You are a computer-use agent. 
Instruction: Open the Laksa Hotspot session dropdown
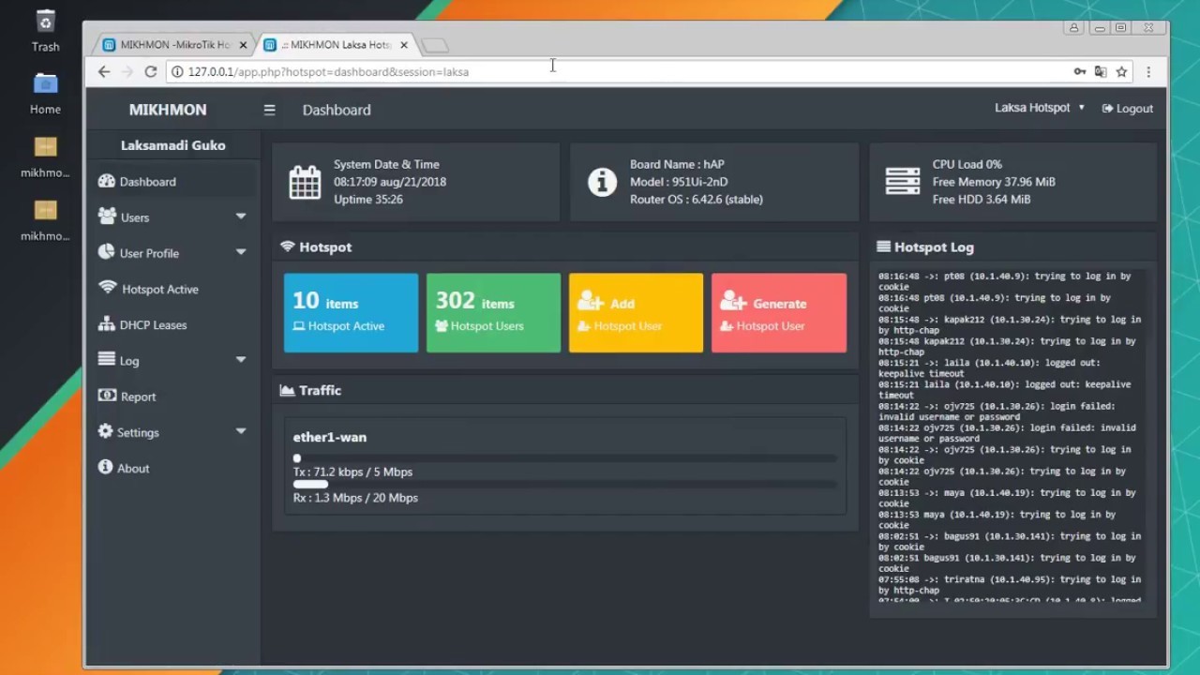[1040, 108]
